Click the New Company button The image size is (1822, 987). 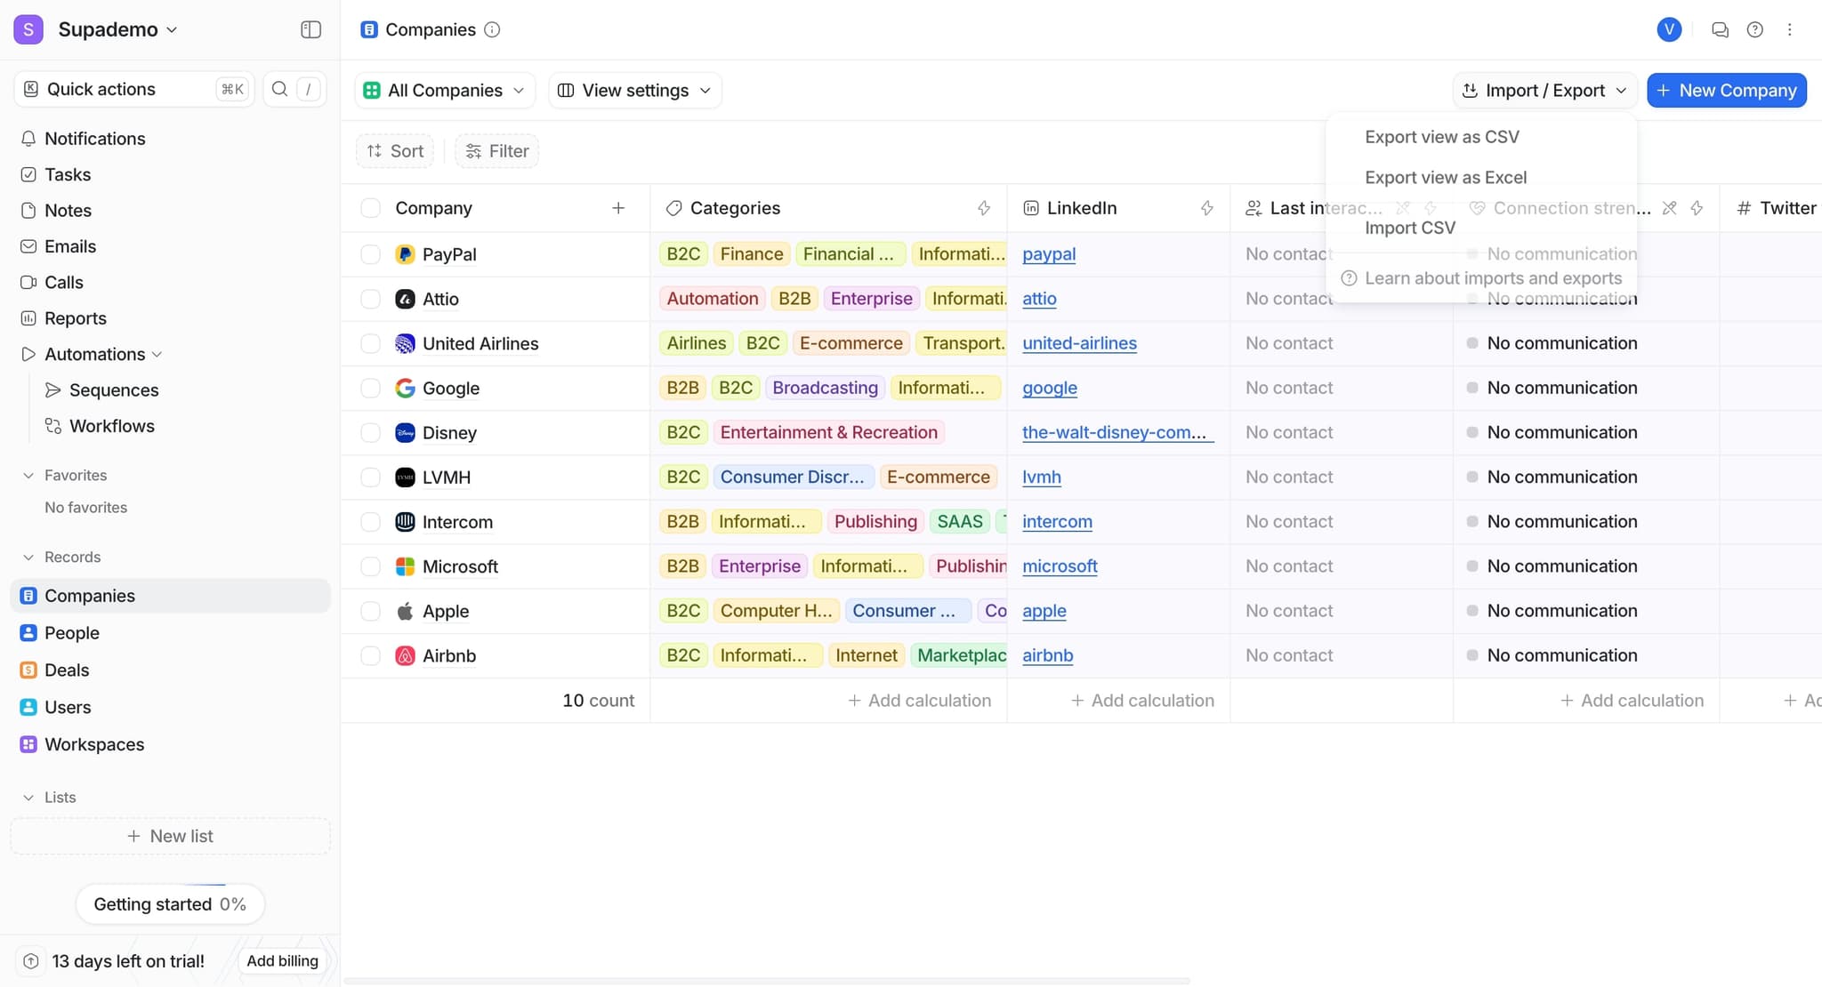[1726, 91]
